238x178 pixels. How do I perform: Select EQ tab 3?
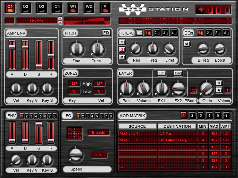point(217,33)
